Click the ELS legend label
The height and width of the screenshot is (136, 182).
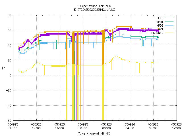click(161, 18)
